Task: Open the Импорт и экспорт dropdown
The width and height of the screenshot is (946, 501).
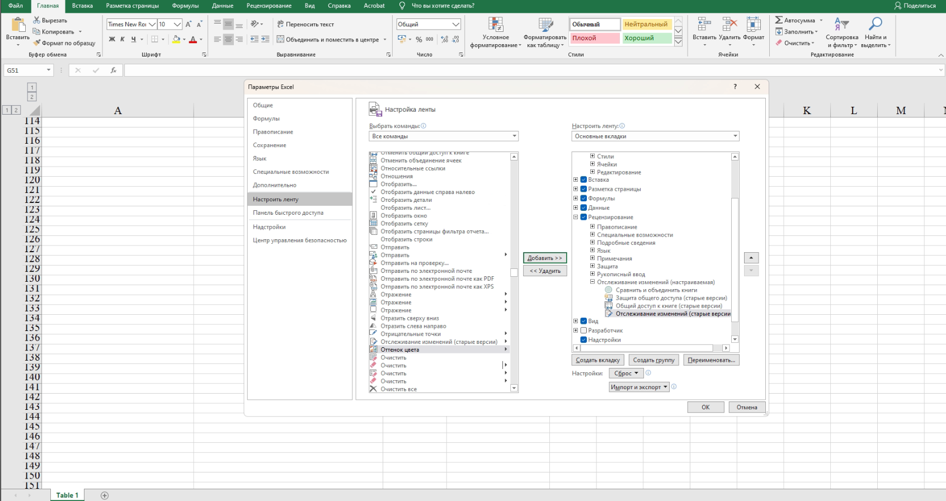Action: (639, 387)
